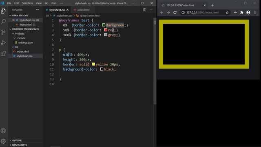Open the Edit menu
261x147 pixels.
(16, 3)
